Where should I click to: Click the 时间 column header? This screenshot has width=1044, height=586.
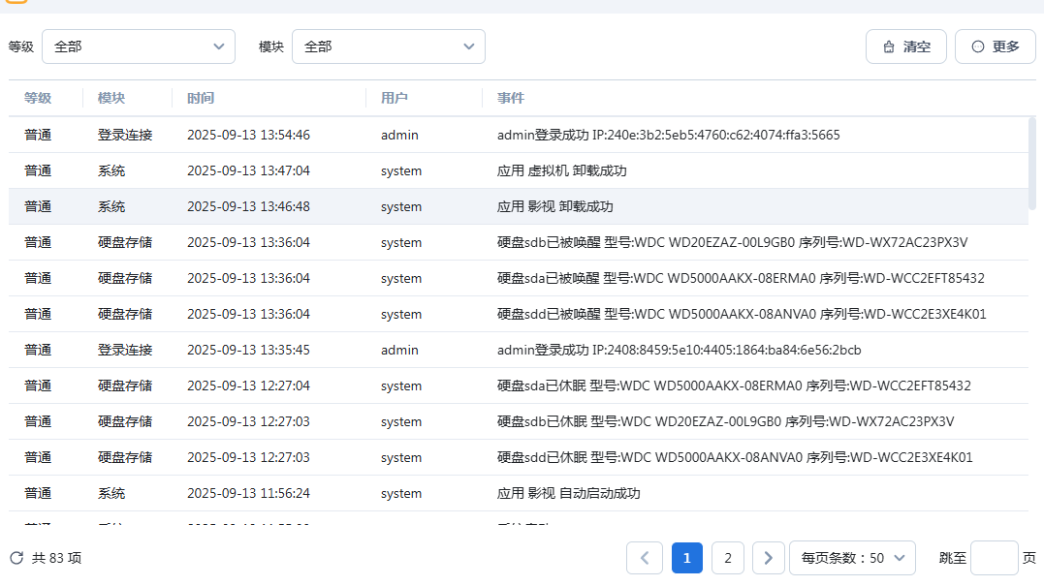(x=201, y=99)
